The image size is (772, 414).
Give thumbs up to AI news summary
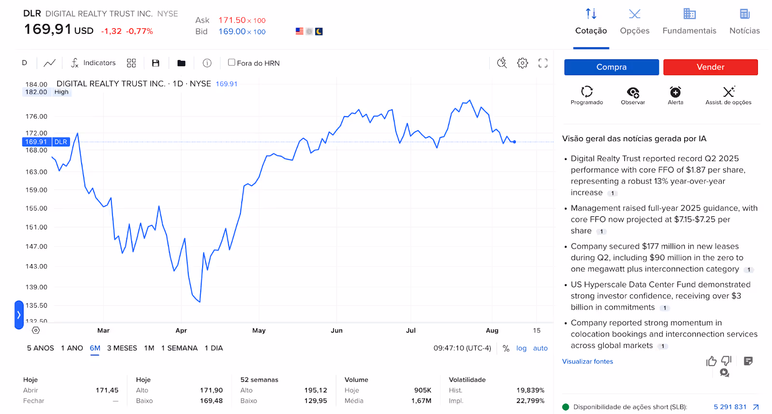click(711, 361)
